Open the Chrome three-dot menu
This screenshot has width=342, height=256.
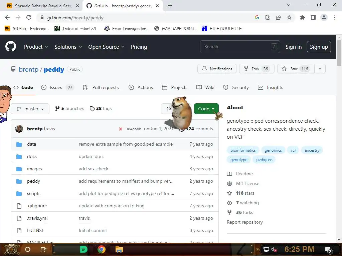point(335,17)
